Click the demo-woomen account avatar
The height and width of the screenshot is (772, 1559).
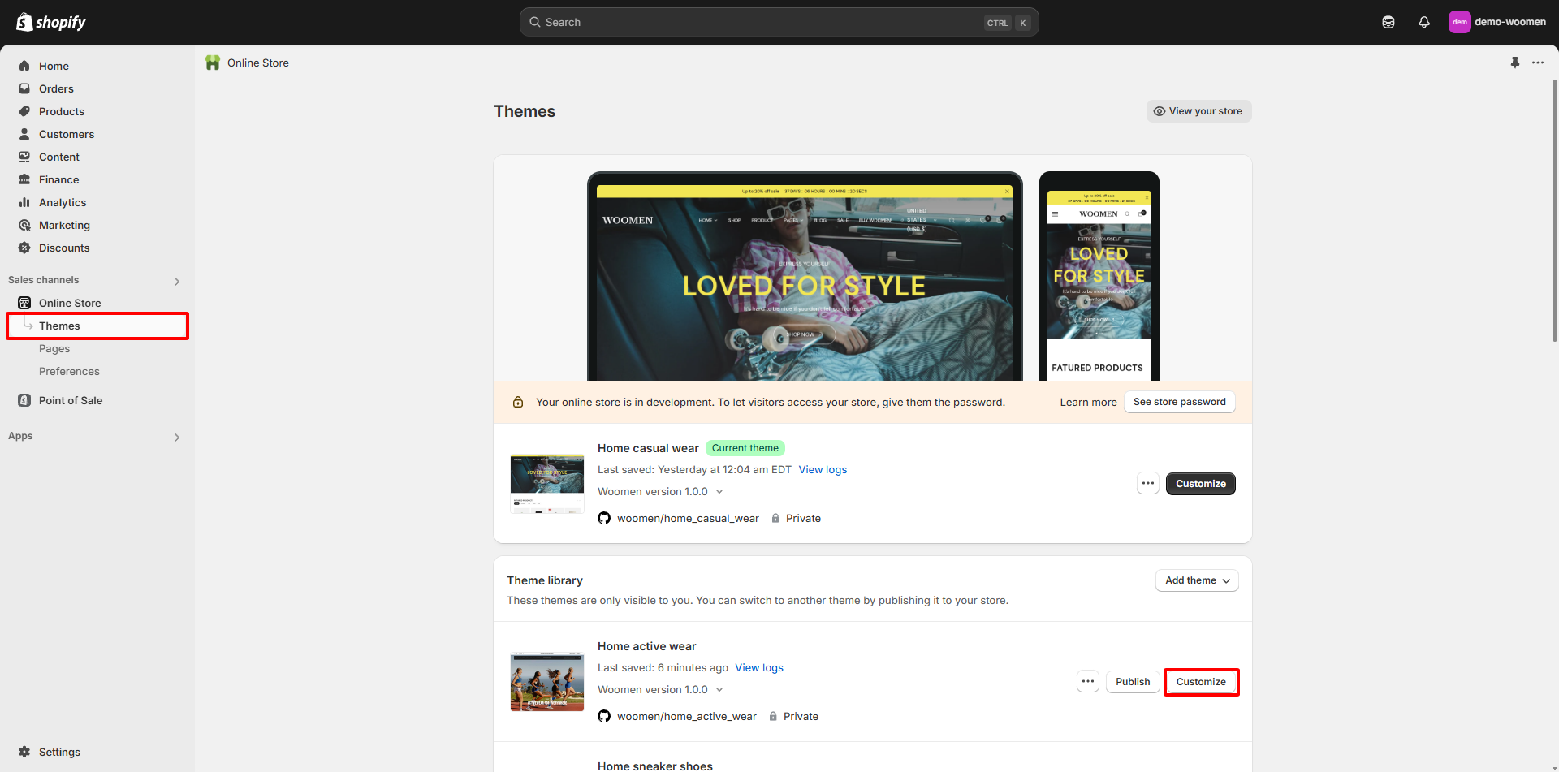(1459, 22)
